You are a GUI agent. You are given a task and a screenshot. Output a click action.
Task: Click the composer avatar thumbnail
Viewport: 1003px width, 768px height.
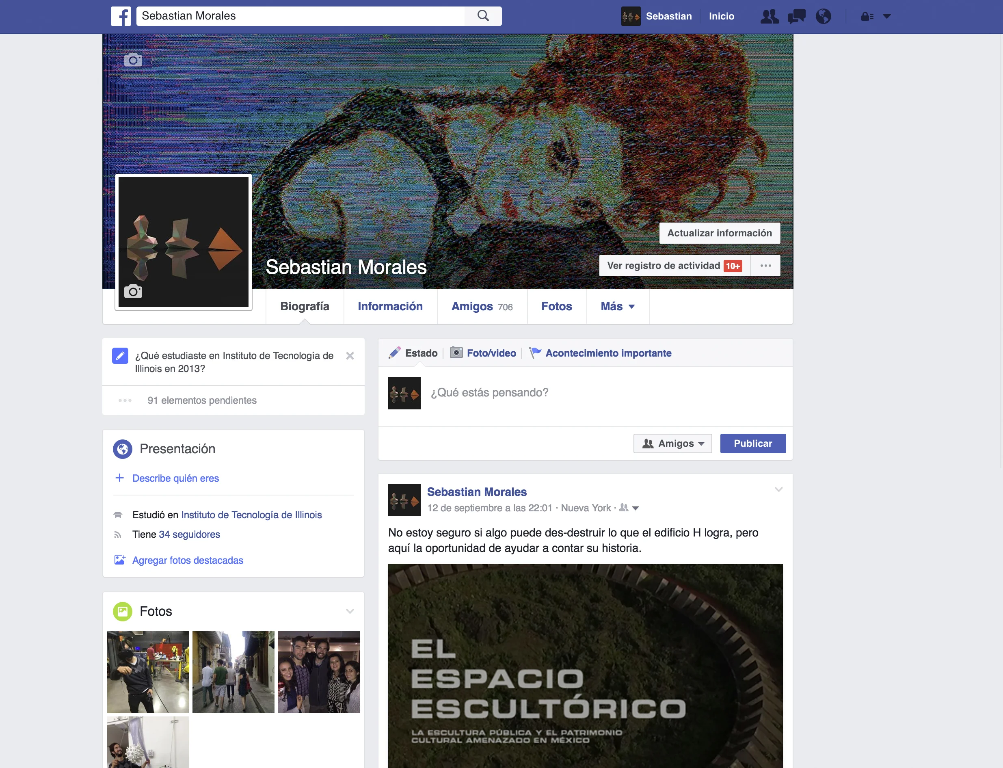[404, 393]
